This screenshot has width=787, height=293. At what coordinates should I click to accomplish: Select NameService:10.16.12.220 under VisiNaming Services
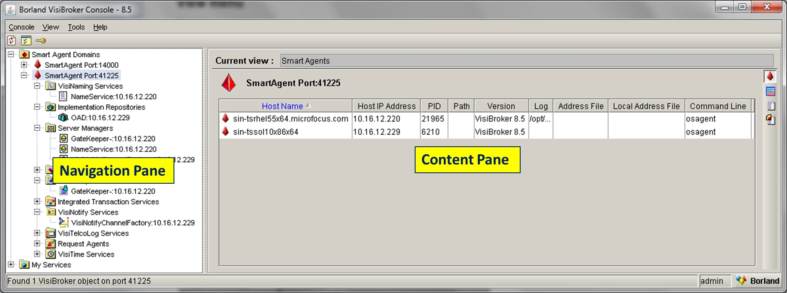[113, 96]
